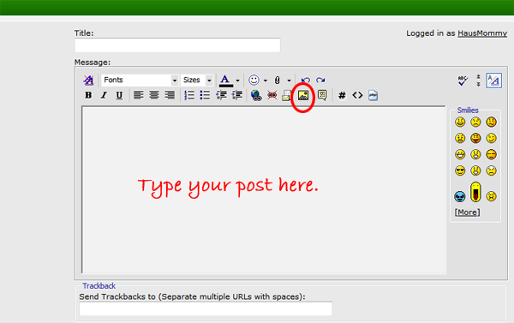This screenshot has height=323, width=514.
Task: Insert an email link with the envelope icon
Action: coord(287,95)
